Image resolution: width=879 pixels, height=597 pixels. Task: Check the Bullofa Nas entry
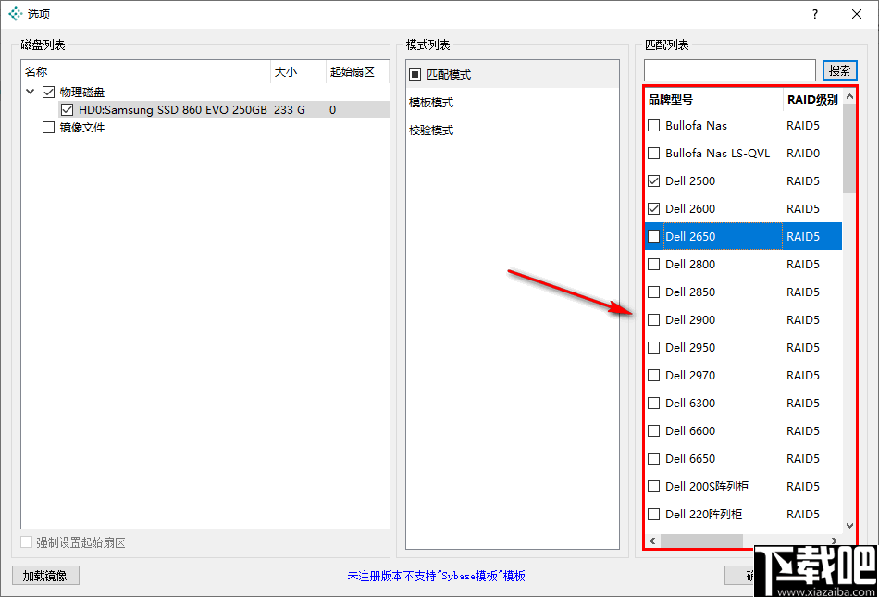point(653,125)
